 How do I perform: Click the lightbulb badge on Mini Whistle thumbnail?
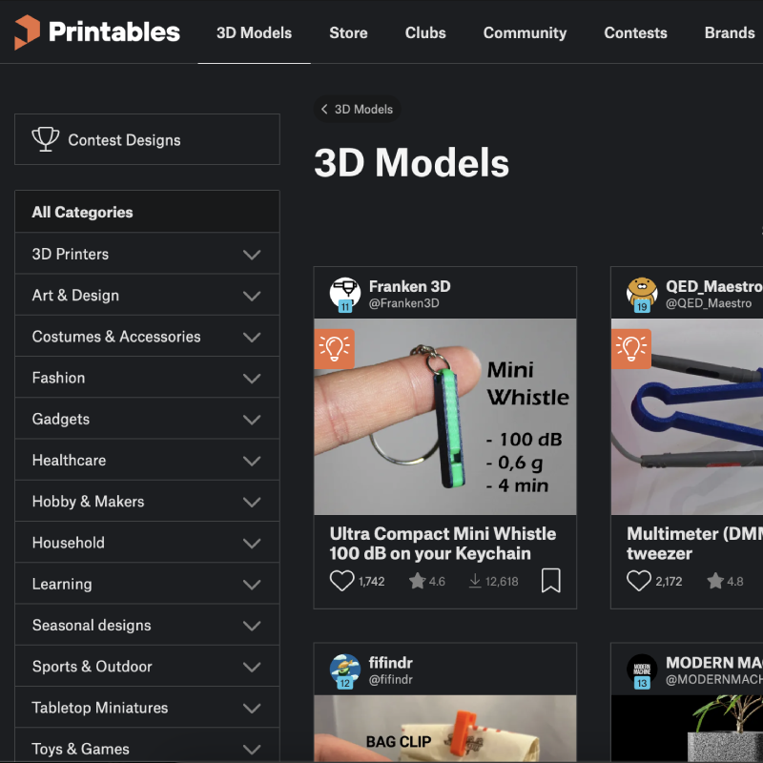coord(335,349)
